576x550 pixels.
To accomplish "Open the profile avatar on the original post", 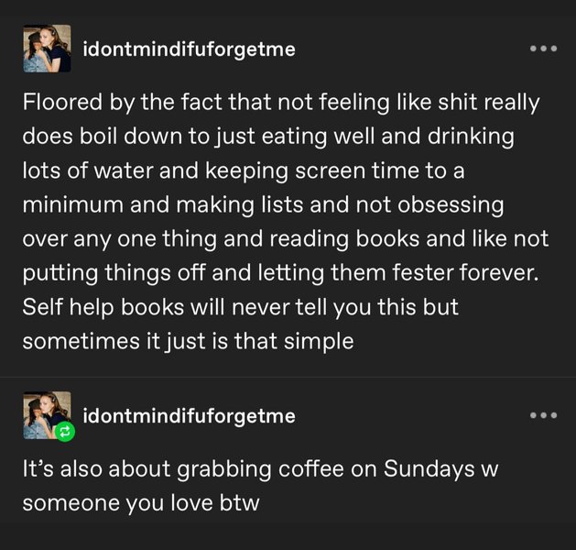I will (47, 49).
